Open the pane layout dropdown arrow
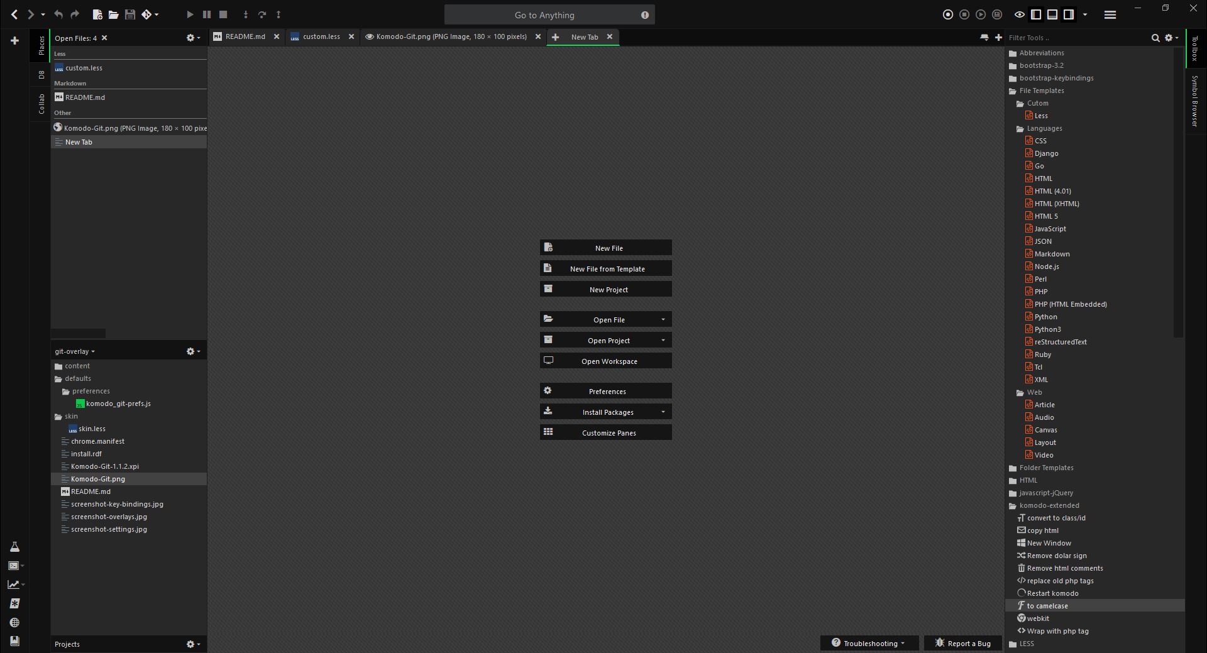Image resolution: width=1207 pixels, height=653 pixels. point(1085,14)
